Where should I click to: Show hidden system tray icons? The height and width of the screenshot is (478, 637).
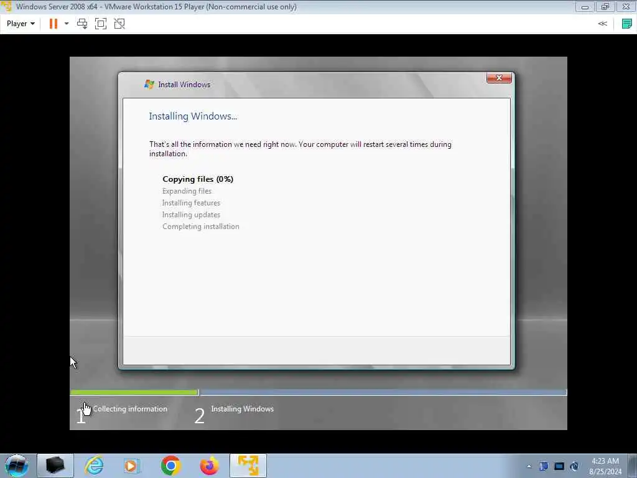click(x=529, y=466)
